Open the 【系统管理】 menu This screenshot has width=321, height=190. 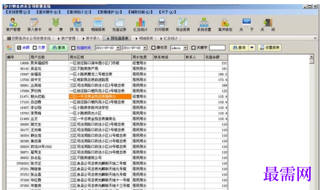click(17, 12)
